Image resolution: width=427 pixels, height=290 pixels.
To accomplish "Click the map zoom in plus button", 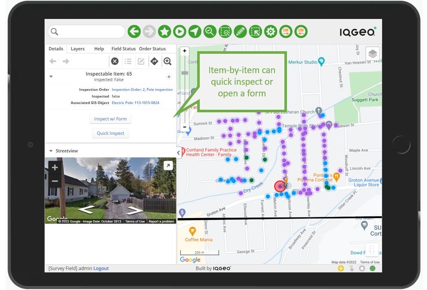I will coord(185,51).
